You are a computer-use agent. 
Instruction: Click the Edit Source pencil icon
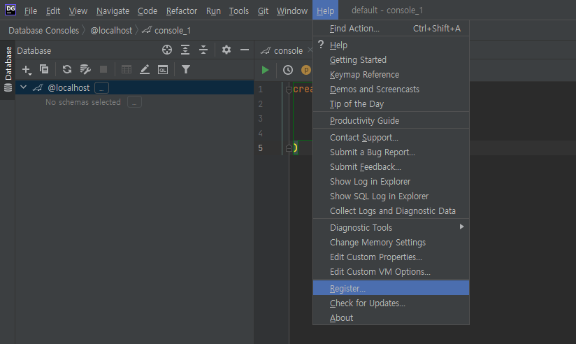point(145,69)
